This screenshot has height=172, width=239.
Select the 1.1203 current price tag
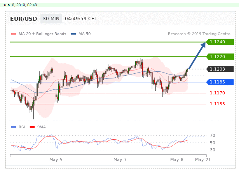[x=220, y=69]
